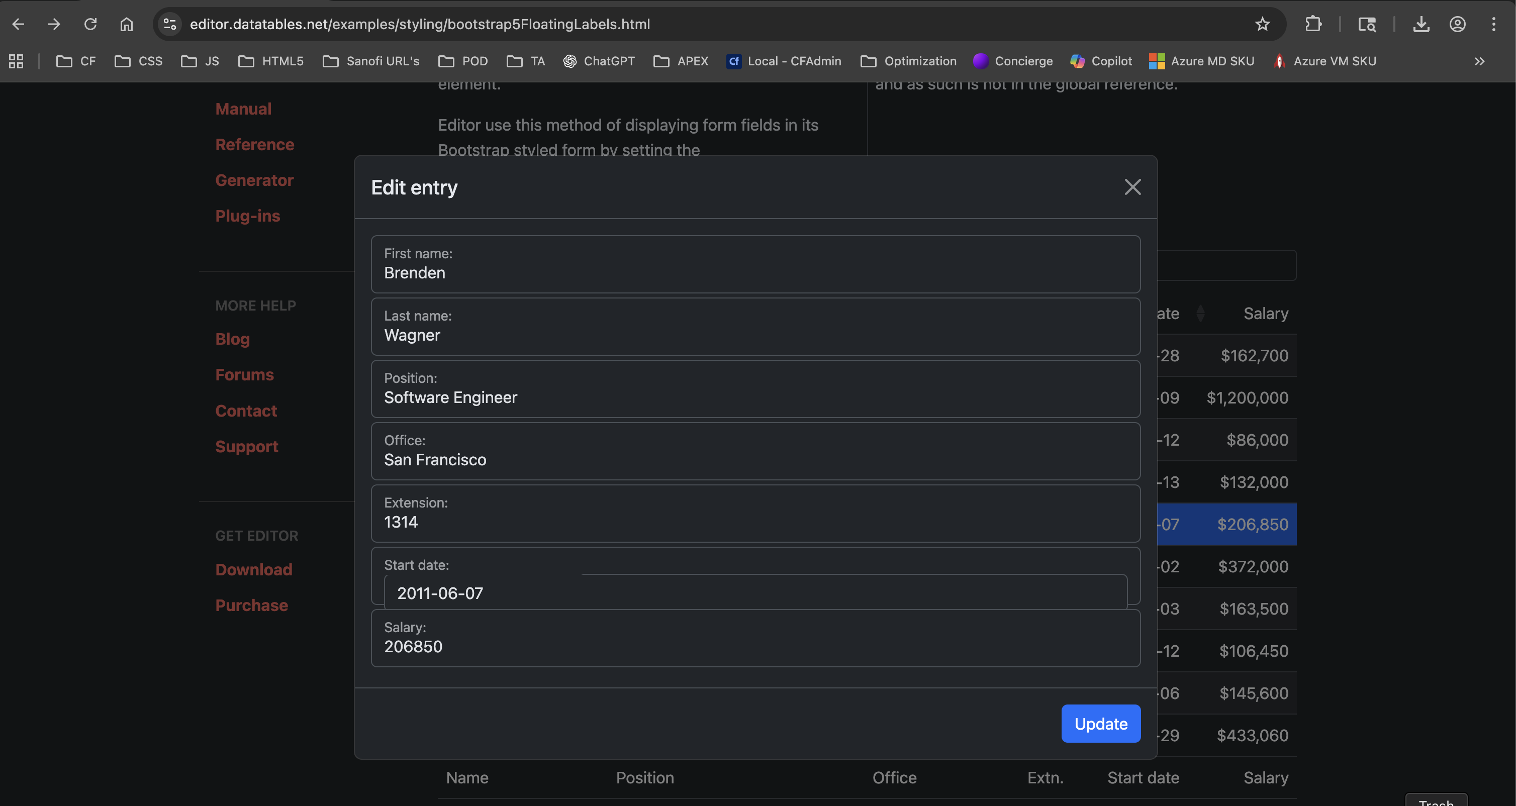Click the Update button

pos(1100,723)
